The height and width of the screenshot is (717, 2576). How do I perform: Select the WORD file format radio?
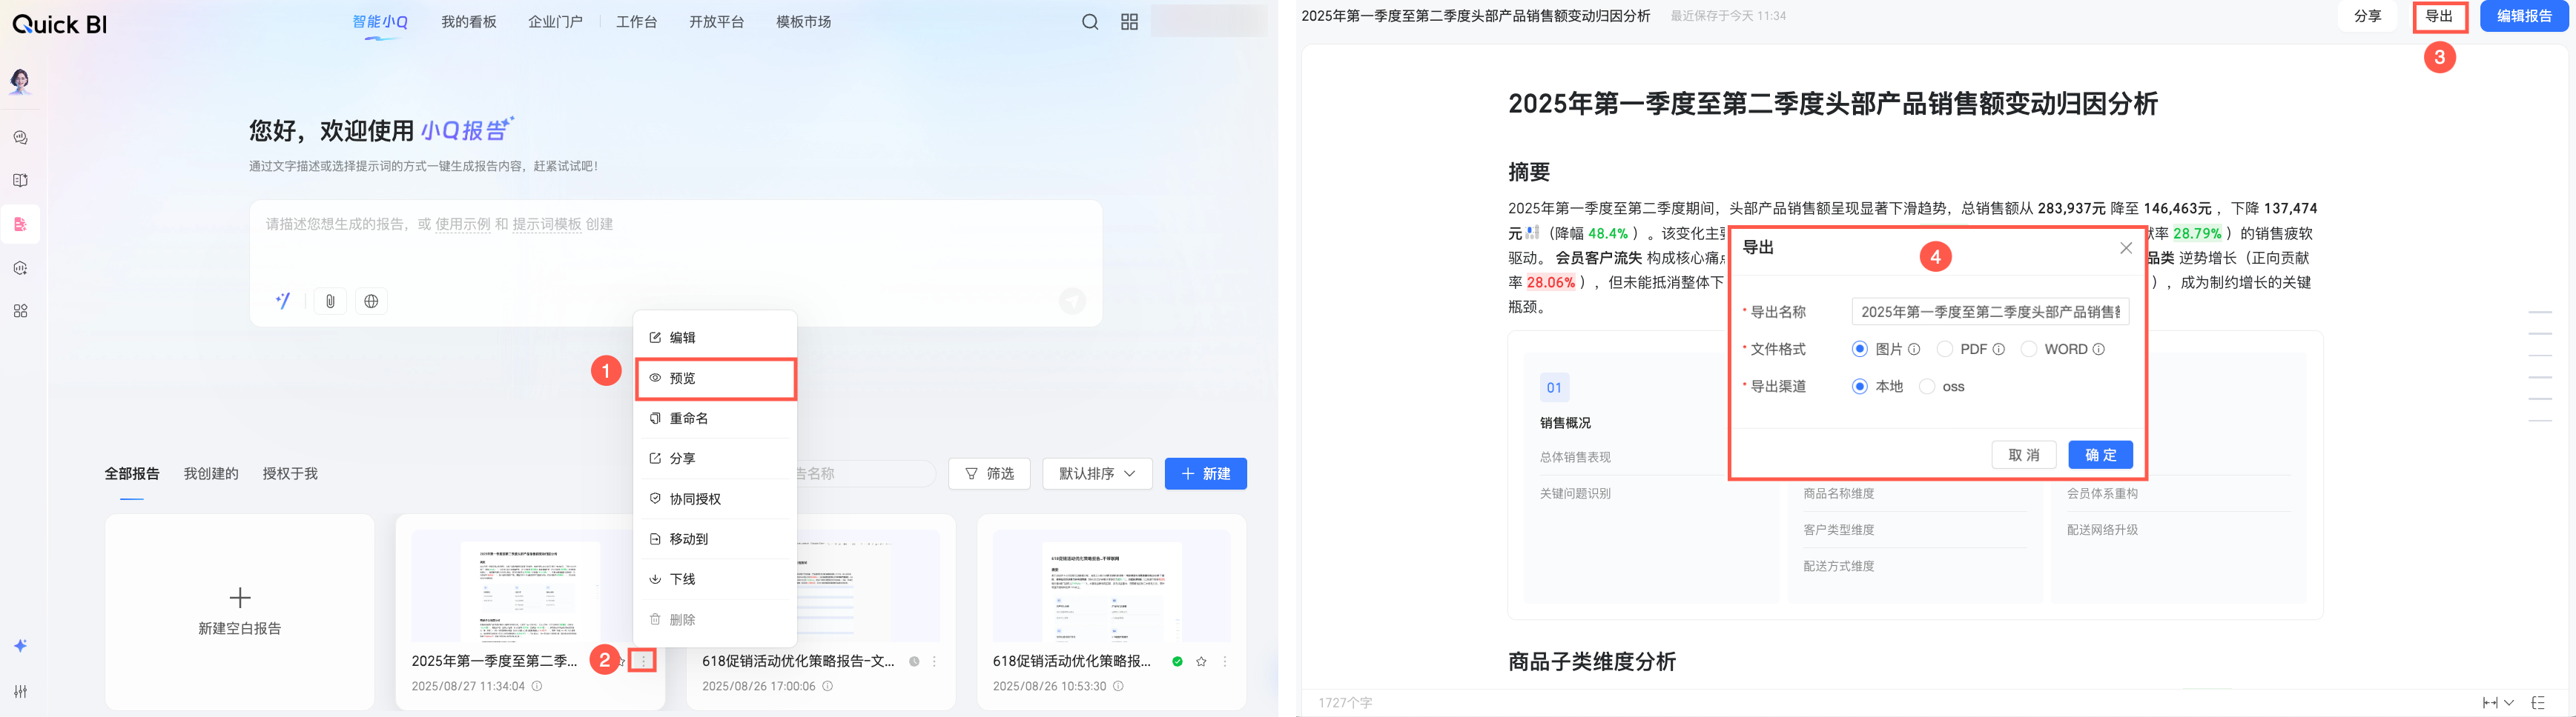pos(2028,350)
